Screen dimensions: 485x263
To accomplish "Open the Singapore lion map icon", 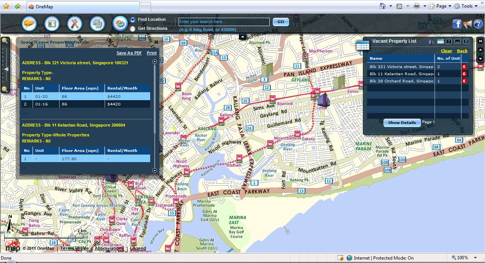I will [x=29, y=23].
